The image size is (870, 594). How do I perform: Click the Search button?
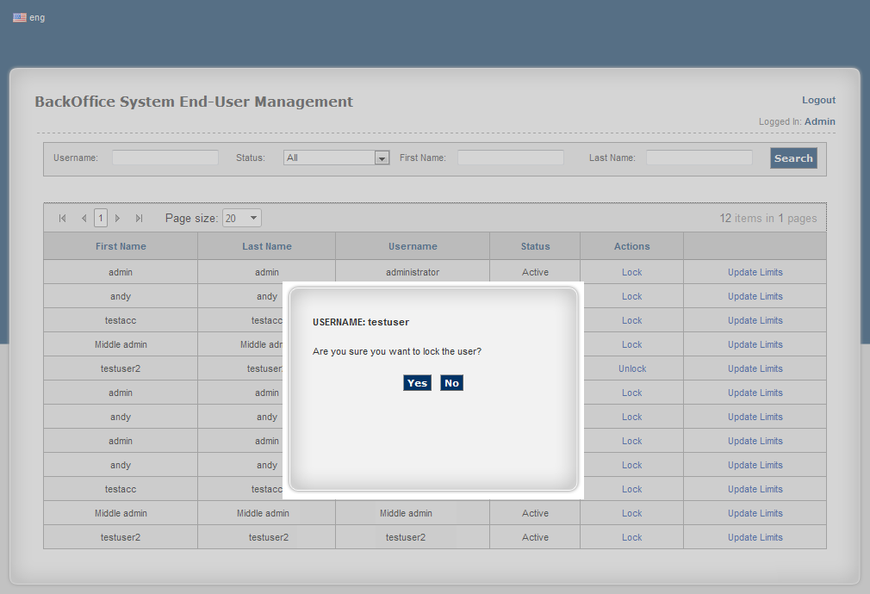(793, 158)
